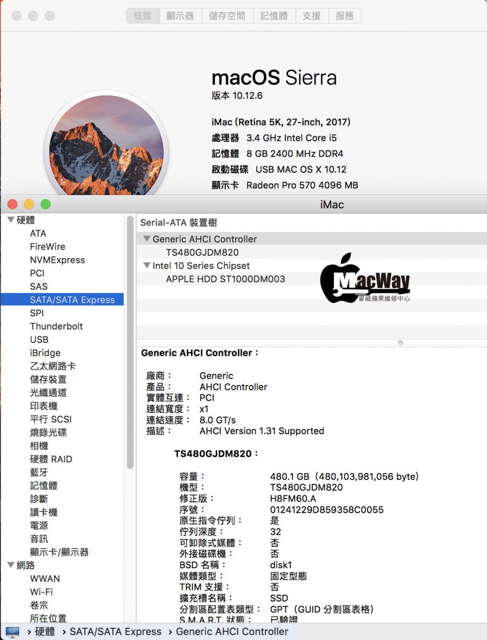This screenshot has height=640, width=487.
Task: Click the serial number 01241229D859358C0055
Action: pyautogui.click(x=327, y=510)
